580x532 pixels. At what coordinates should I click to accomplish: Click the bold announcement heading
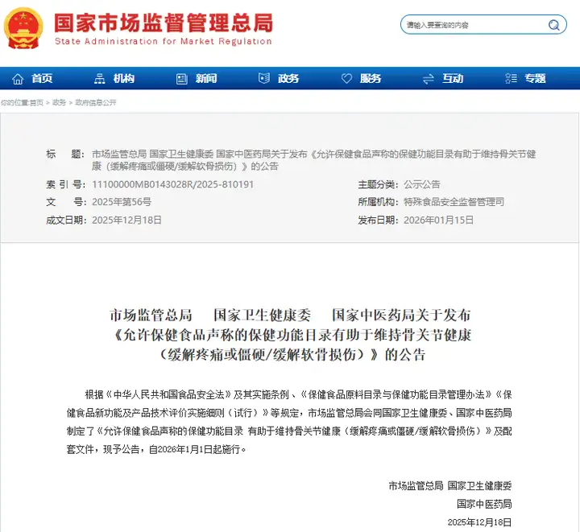(290, 335)
